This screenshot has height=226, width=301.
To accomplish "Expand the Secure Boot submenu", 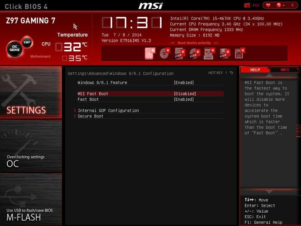I will [x=90, y=116].
